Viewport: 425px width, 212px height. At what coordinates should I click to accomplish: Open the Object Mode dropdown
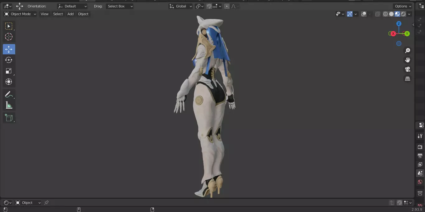(20, 14)
